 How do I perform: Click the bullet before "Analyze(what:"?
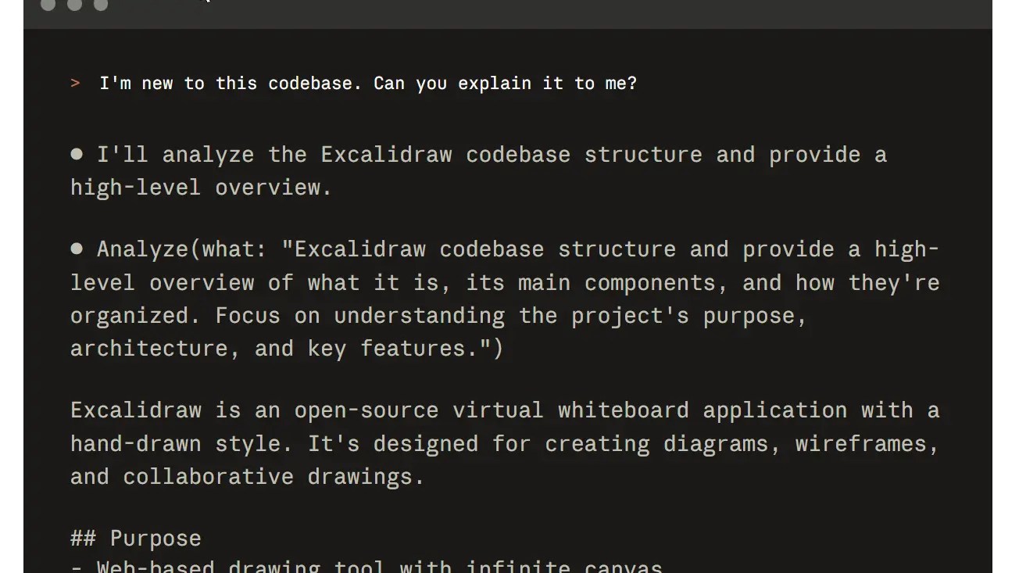(77, 249)
